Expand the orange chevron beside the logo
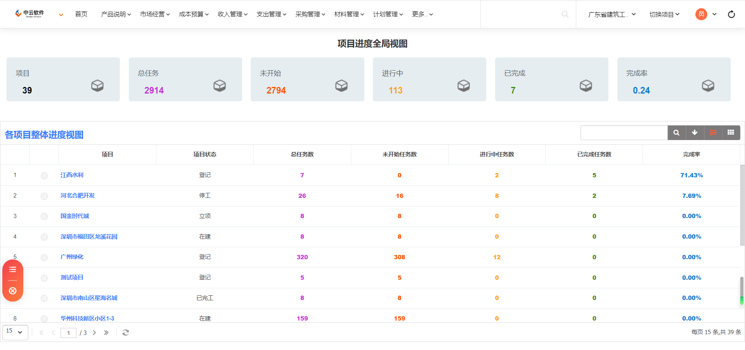Viewport: 745px width, 350px height. point(61,15)
